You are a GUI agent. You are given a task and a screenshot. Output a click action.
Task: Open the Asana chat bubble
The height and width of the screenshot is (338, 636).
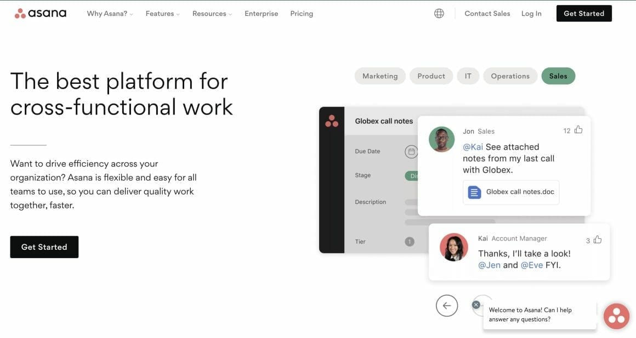click(616, 316)
